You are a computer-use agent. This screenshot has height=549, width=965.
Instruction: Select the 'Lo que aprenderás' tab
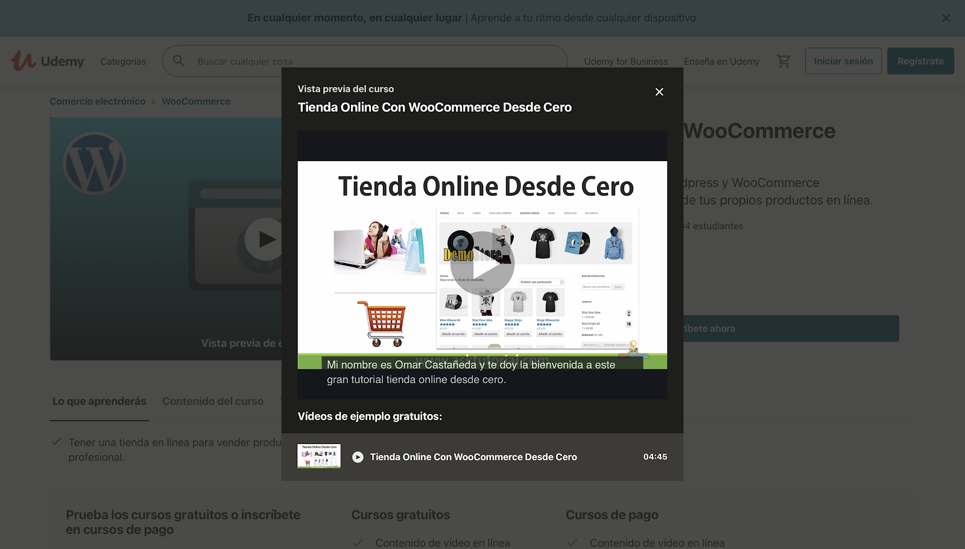[x=99, y=402]
